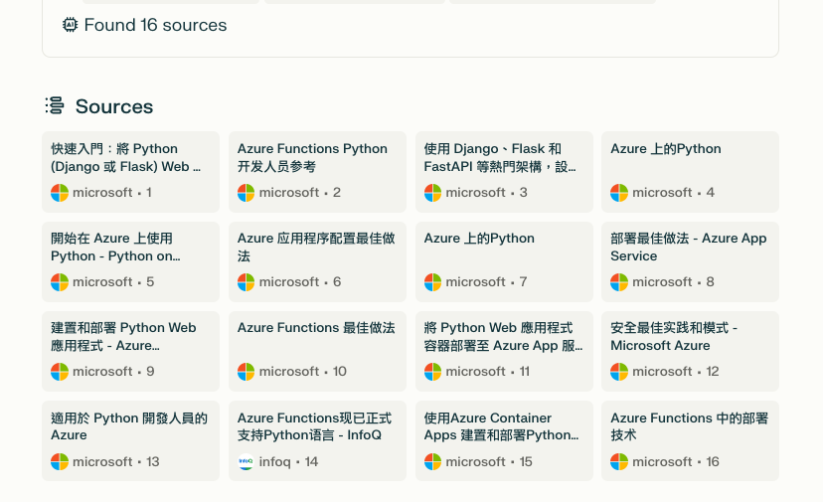Click the Microsoft logo on source 3
Screen dimensions: 823x502
[x=432, y=193]
